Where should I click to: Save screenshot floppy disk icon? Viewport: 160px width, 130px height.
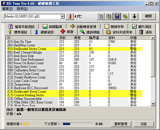point(117,16)
